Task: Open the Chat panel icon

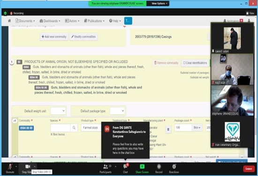Action: tap(125, 167)
